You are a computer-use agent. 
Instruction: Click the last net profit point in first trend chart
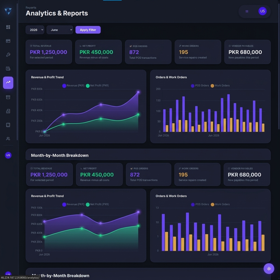pyautogui.click(x=138, y=115)
